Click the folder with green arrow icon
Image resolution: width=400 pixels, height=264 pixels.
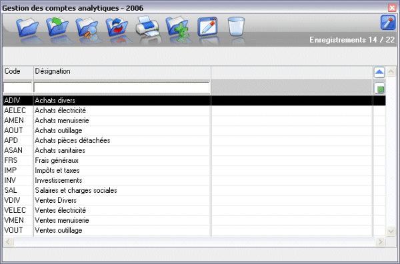[57, 27]
